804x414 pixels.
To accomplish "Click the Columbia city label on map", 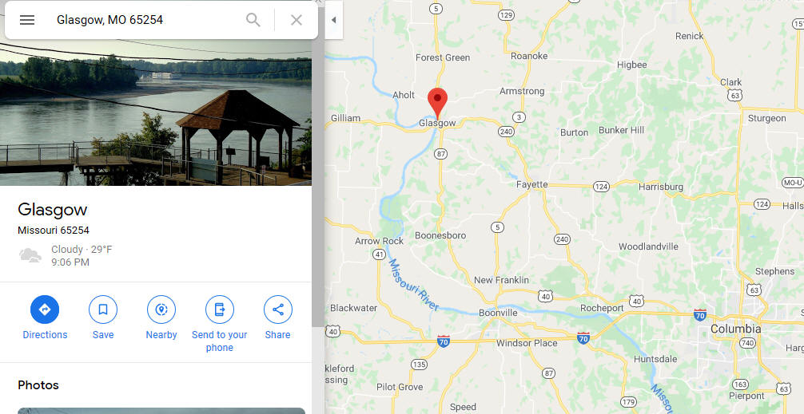I will (x=736, y=329).
